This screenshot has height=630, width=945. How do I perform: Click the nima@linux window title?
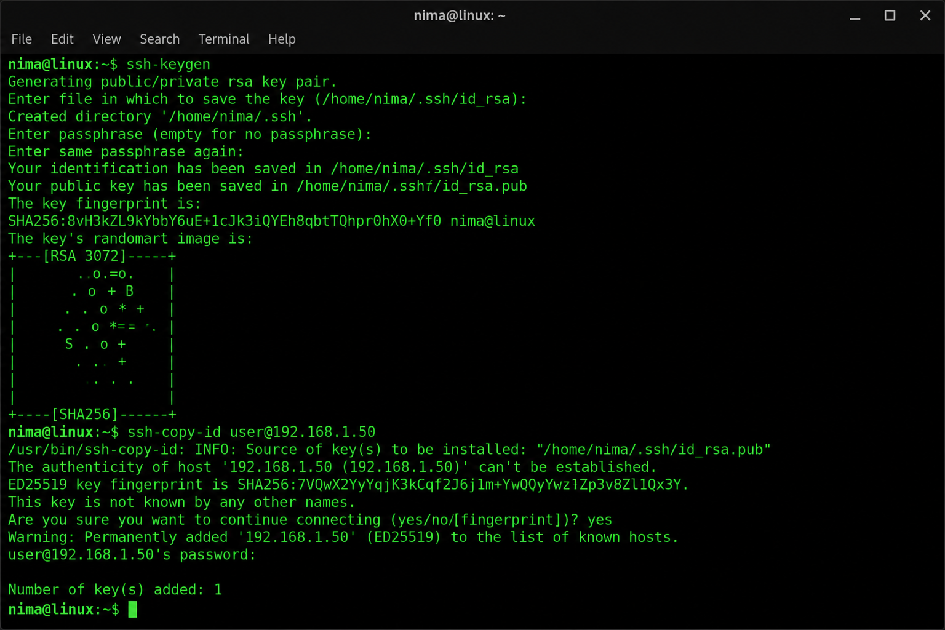pyautogui.click(x=460, y=16)
